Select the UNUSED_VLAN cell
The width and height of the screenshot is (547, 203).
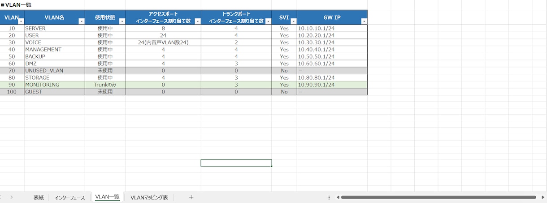click(54, 71)
